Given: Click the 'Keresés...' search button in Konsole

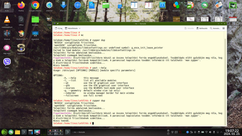Looking at the screenshot, I should (x=215, y=28).
